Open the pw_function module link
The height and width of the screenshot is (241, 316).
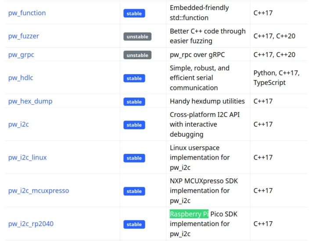[x=27, y=13]
